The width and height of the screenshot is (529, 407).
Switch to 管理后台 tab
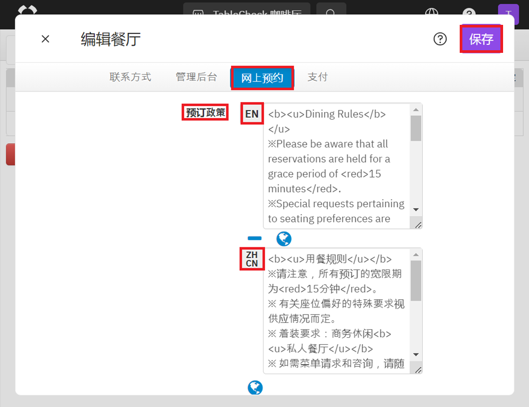click(x=196, y=77)
